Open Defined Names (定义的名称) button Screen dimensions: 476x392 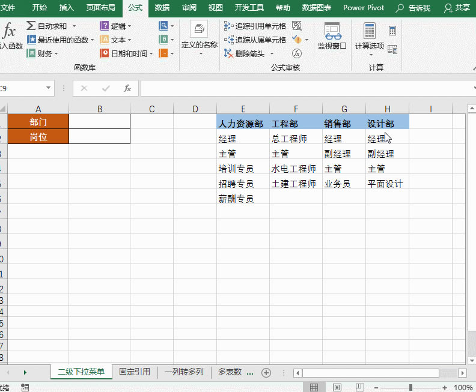[199, 36]
